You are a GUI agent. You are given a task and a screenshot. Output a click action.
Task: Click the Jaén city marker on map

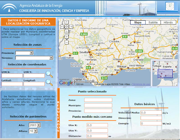[134, 42]
